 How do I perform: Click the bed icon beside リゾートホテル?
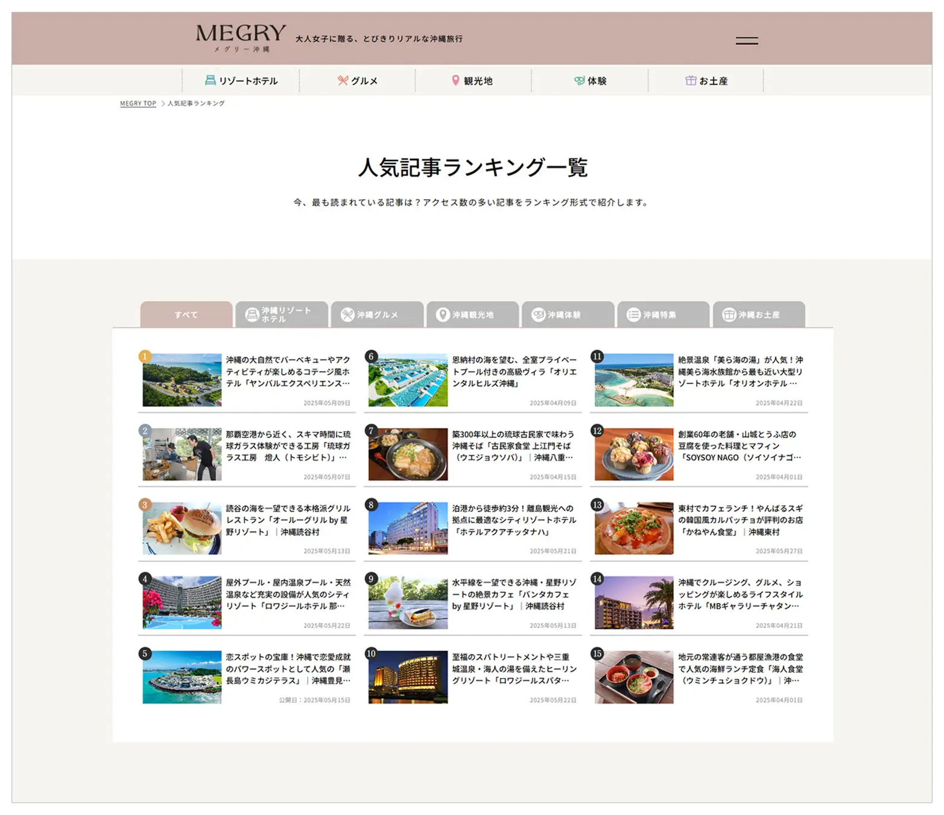[210, 80]
